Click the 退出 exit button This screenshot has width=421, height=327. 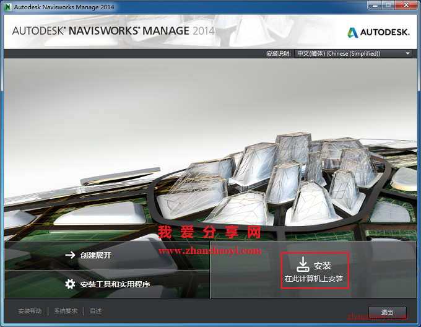click(387, 312)
